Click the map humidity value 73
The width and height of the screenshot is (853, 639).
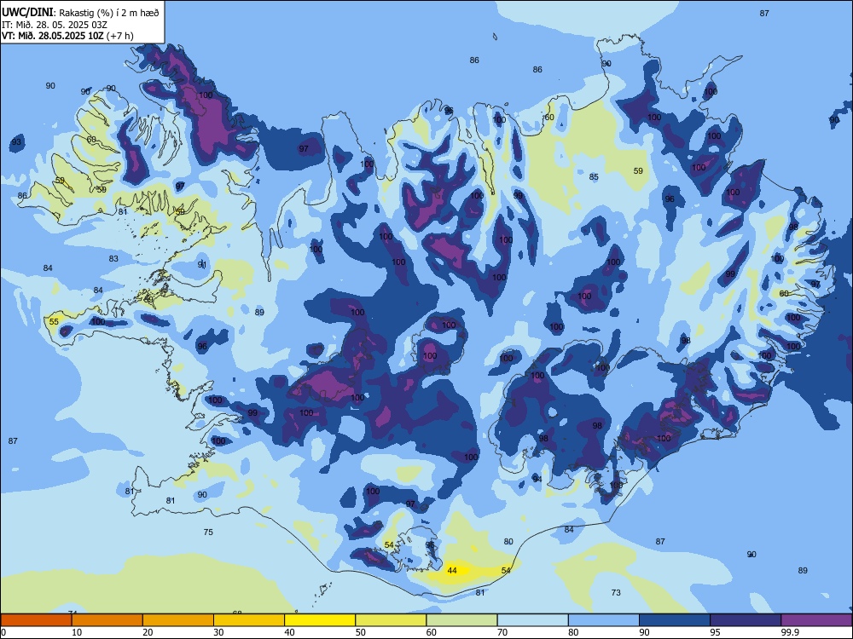tap(616, 593)
